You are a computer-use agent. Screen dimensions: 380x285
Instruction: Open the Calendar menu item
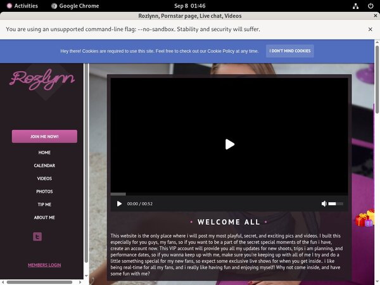tap(44, 166)
